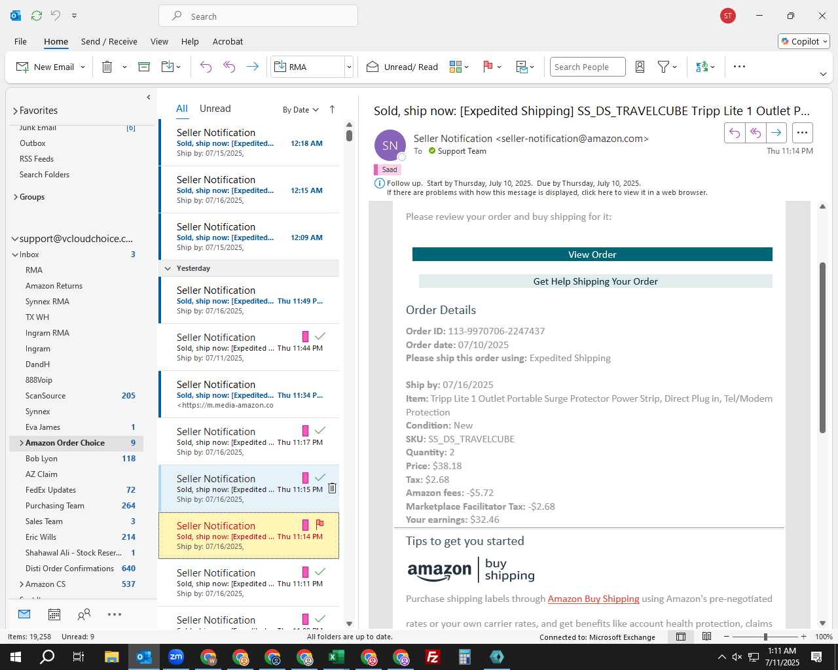Expand the Amazon CS folder

coord(21,584)
